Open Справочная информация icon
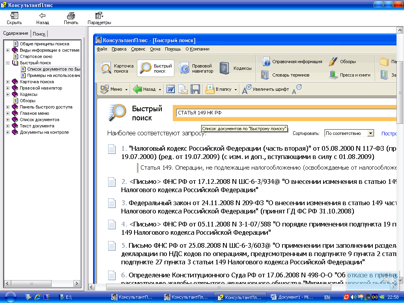404x303 pixels. [266, 62]
